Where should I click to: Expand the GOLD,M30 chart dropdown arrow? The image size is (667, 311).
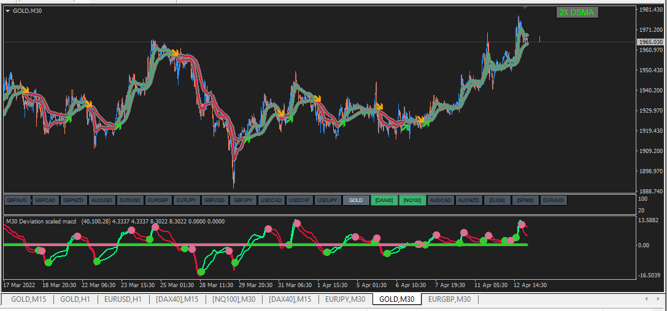(x=7, y=11)
